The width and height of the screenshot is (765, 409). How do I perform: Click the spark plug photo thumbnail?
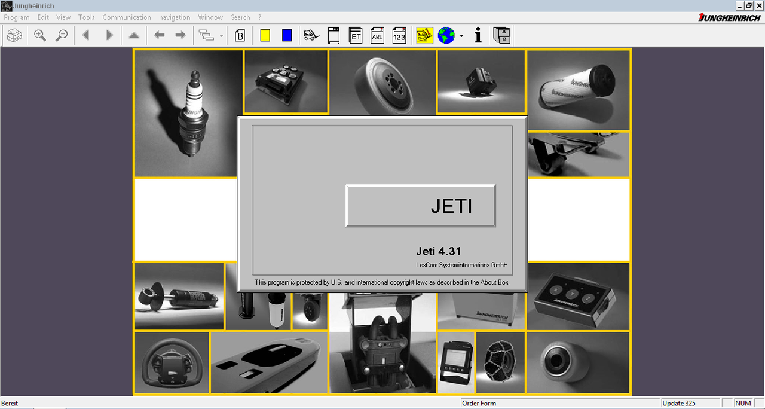click(x=188, y=113)
